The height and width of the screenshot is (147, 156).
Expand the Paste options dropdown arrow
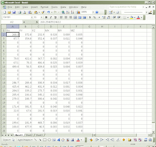tap(39, 12)
